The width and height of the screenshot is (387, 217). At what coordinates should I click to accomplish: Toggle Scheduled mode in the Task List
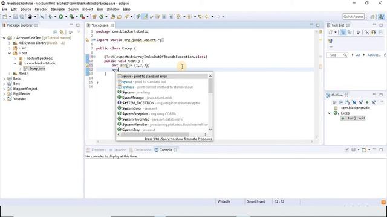click(350, 32)
